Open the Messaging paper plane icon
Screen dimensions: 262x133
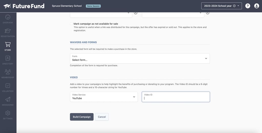8,99
